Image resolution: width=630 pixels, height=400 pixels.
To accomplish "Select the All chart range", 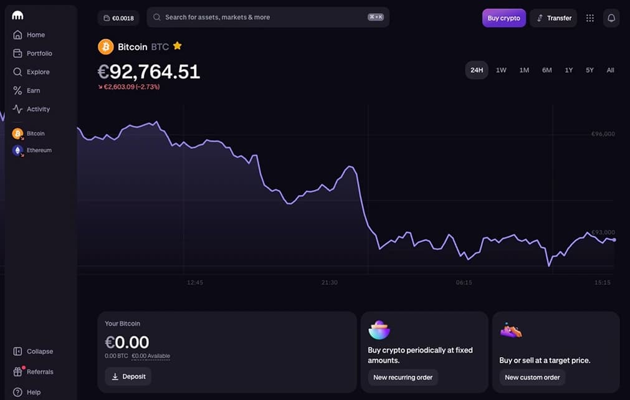I will pyautogui.click(x=610, y=70).
